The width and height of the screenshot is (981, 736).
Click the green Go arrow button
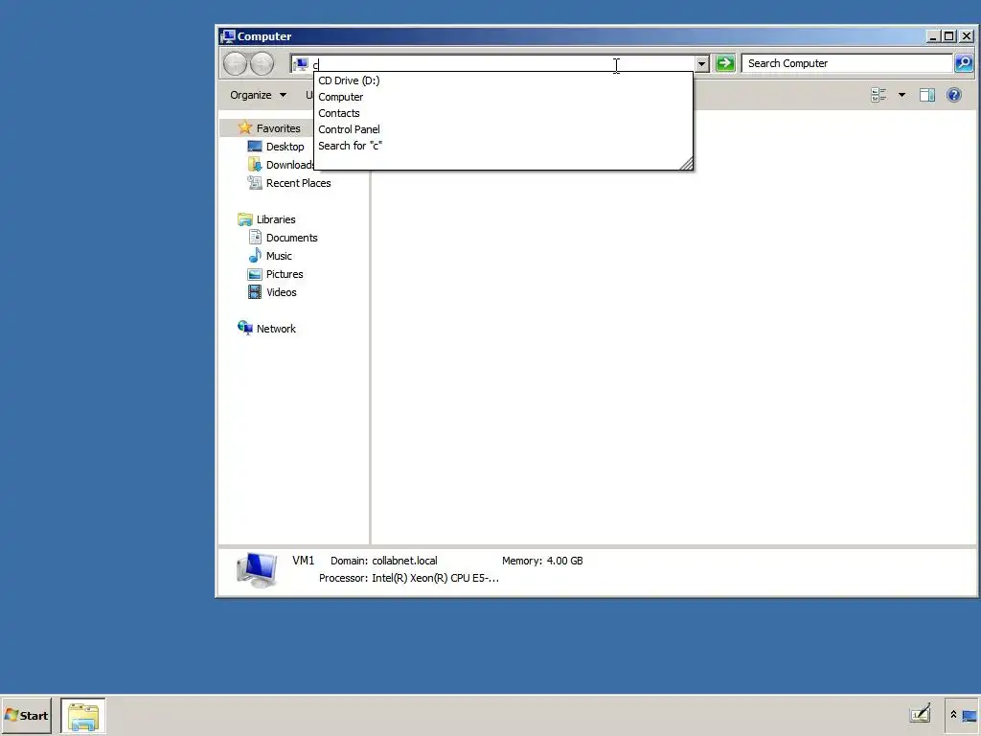(725, 63)
